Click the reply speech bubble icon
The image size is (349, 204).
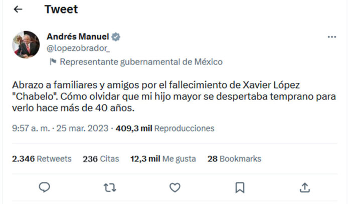(x=45, y=187)
